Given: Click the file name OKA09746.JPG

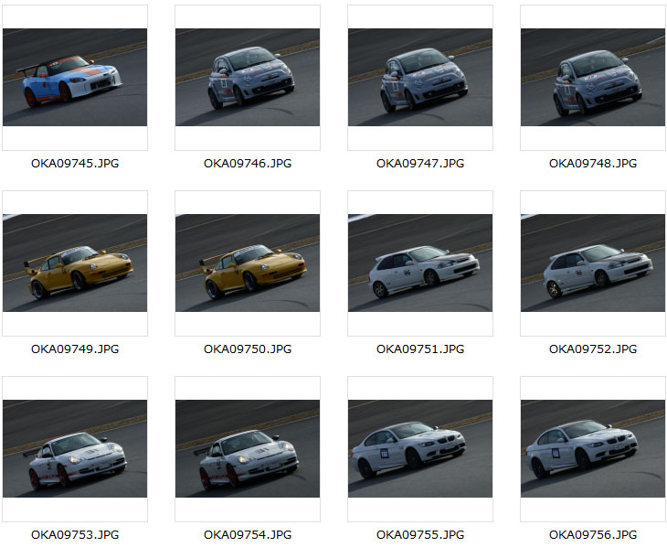Looking at the screenshot, I should point(248,164).
